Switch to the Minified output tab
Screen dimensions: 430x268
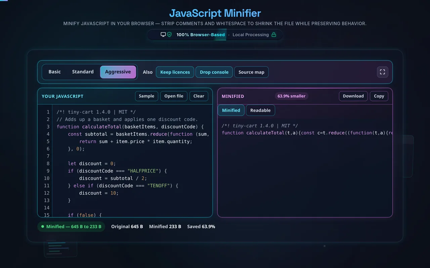click(231, 110)
